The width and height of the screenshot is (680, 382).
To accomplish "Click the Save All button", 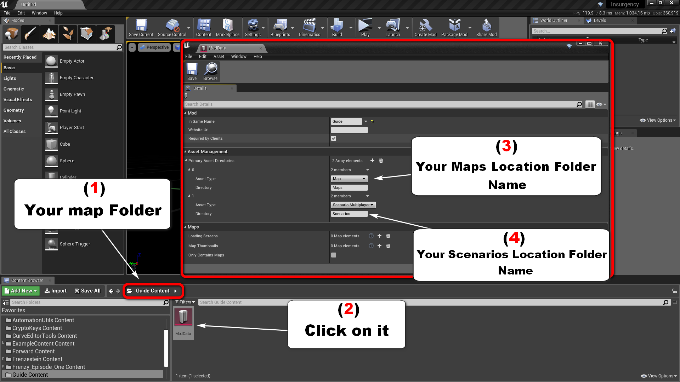I will tap(87, 291).
